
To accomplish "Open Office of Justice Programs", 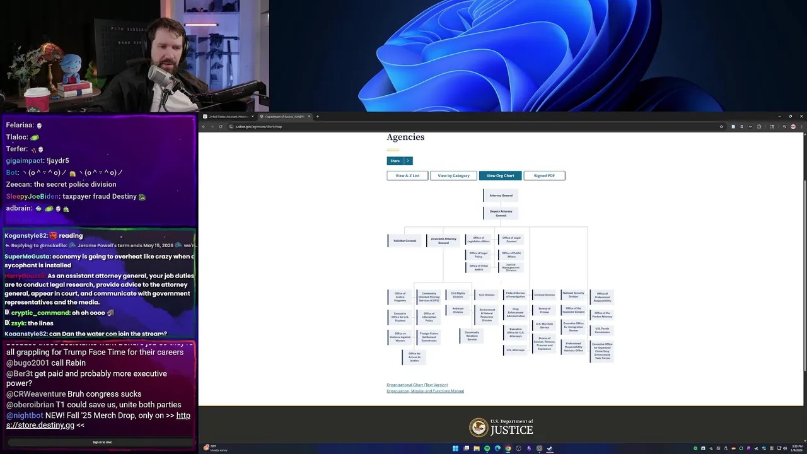I will 400,296.
